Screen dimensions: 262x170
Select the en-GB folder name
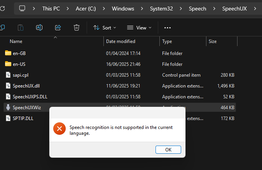tap(19, 53)
